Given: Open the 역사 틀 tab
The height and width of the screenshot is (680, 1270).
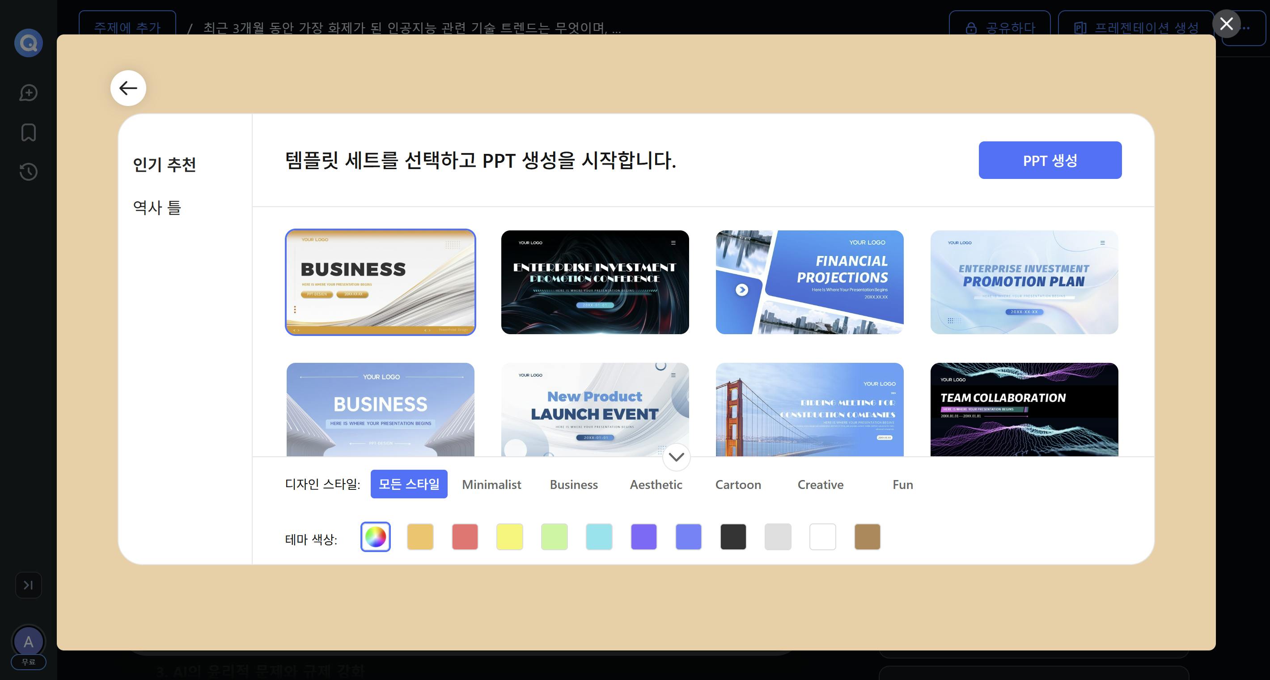Looking at the screenshot, I should [x=157, y=208].
